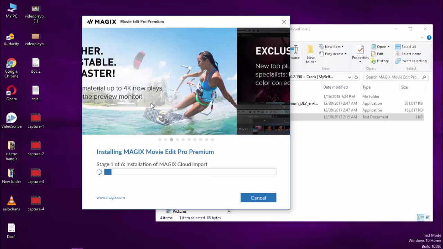Image resolution: width=443 pixels, height=249 pixels.
Task: Click the chevron beside Pictures in the navigation pane
Action: point(229,211)
